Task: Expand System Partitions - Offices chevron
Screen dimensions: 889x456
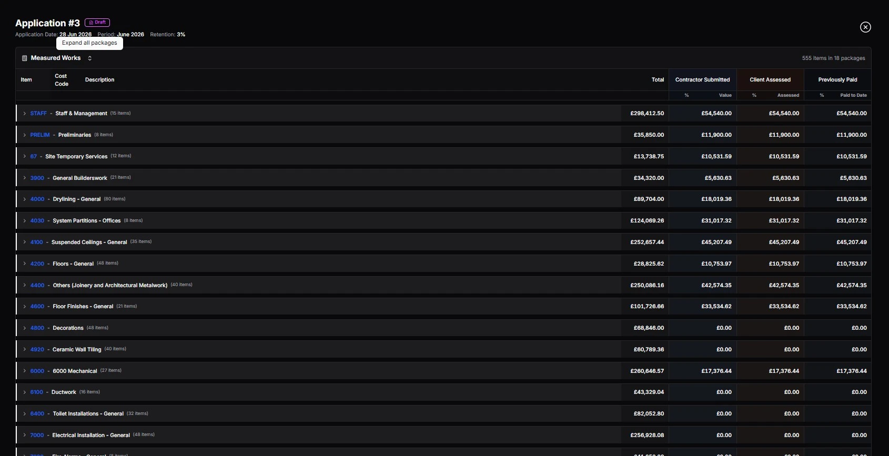Action: click(24, 221)
